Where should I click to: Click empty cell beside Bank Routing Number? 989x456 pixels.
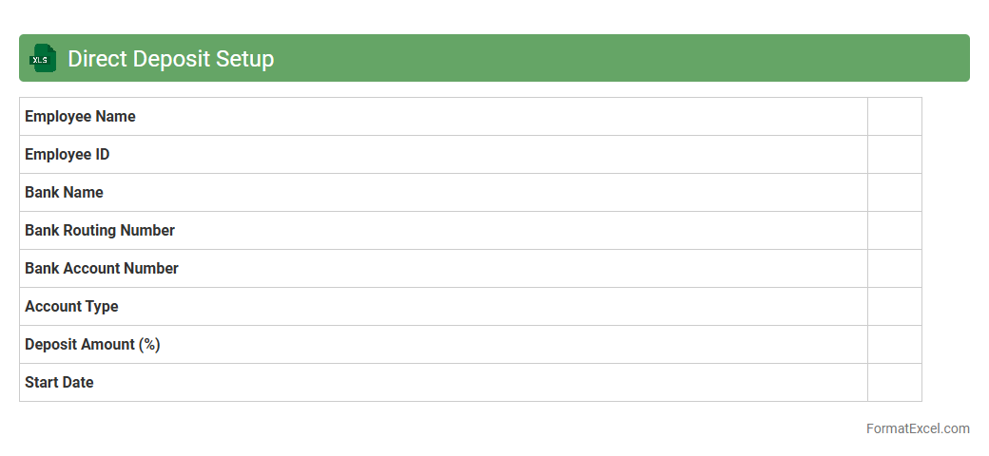(894, 231)
